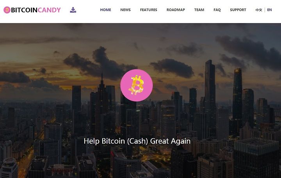Open the BITCOINCANDY logo homepage link
281x178 pixels.
(32, 10)
